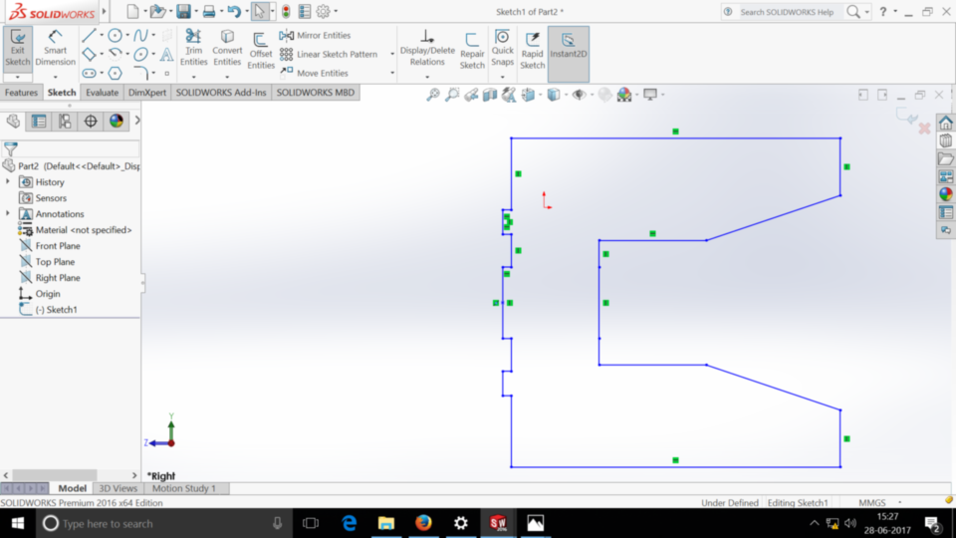Click Options gear icon
Image resolution: width=956 pixels, height=538 pixels.
pos(323,11)
